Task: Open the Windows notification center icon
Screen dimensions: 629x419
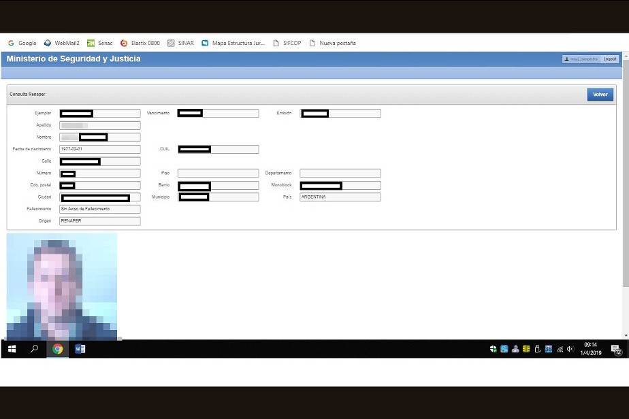Action: click(x=616, y=350)
